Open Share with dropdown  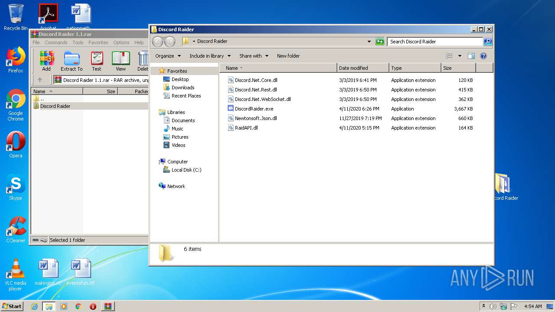(254, 56)
